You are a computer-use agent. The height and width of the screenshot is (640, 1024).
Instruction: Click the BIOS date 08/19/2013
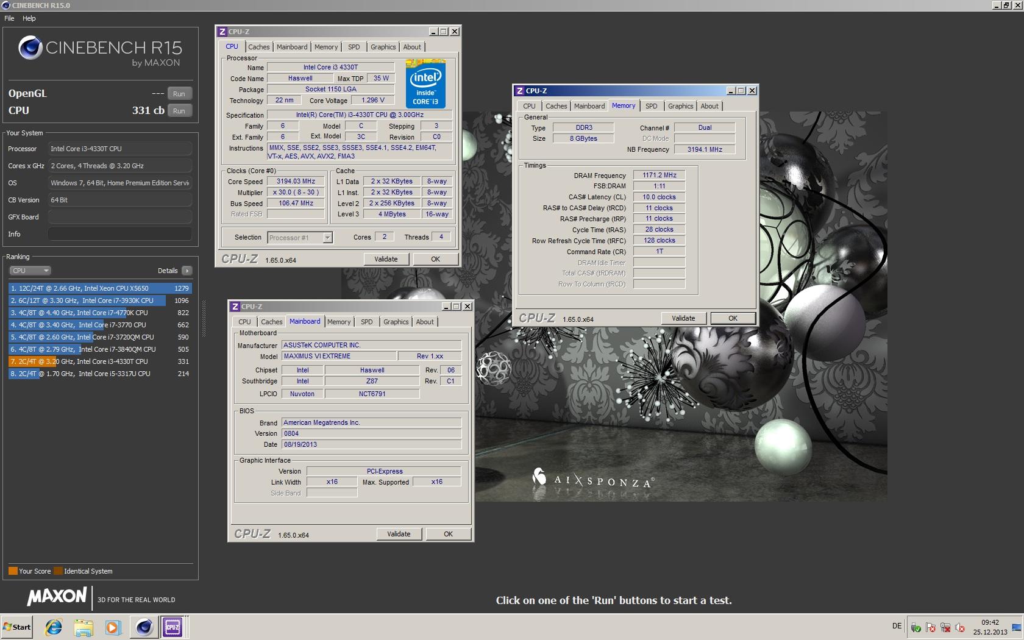[x=371, y=445]
